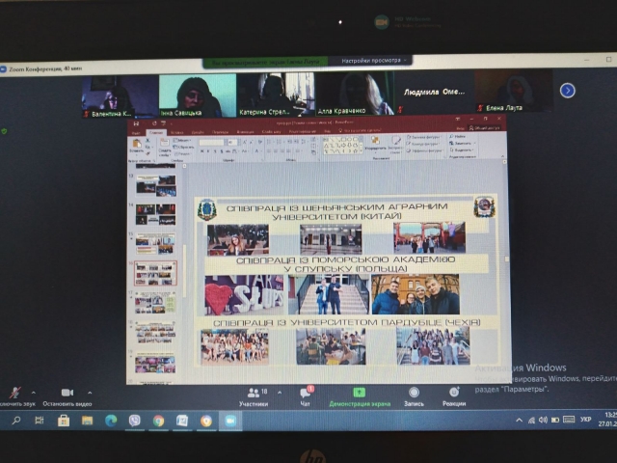Open video options caret beside camera
The image size is (617, 463).
click(x=90, y=393)
